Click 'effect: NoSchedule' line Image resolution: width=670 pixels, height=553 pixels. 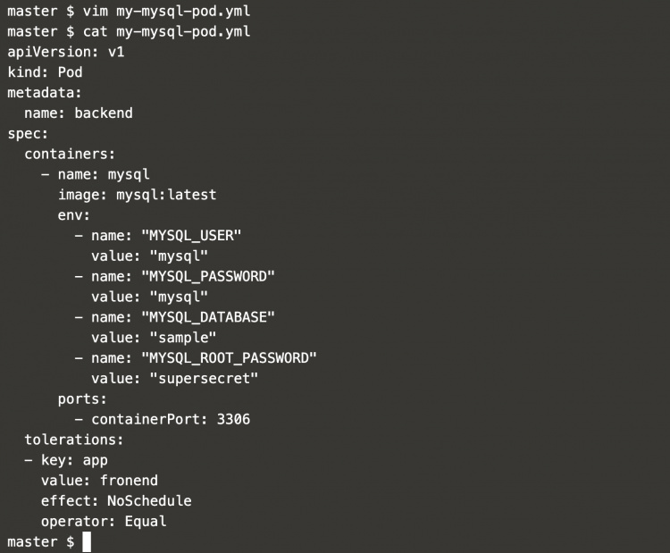116,500
